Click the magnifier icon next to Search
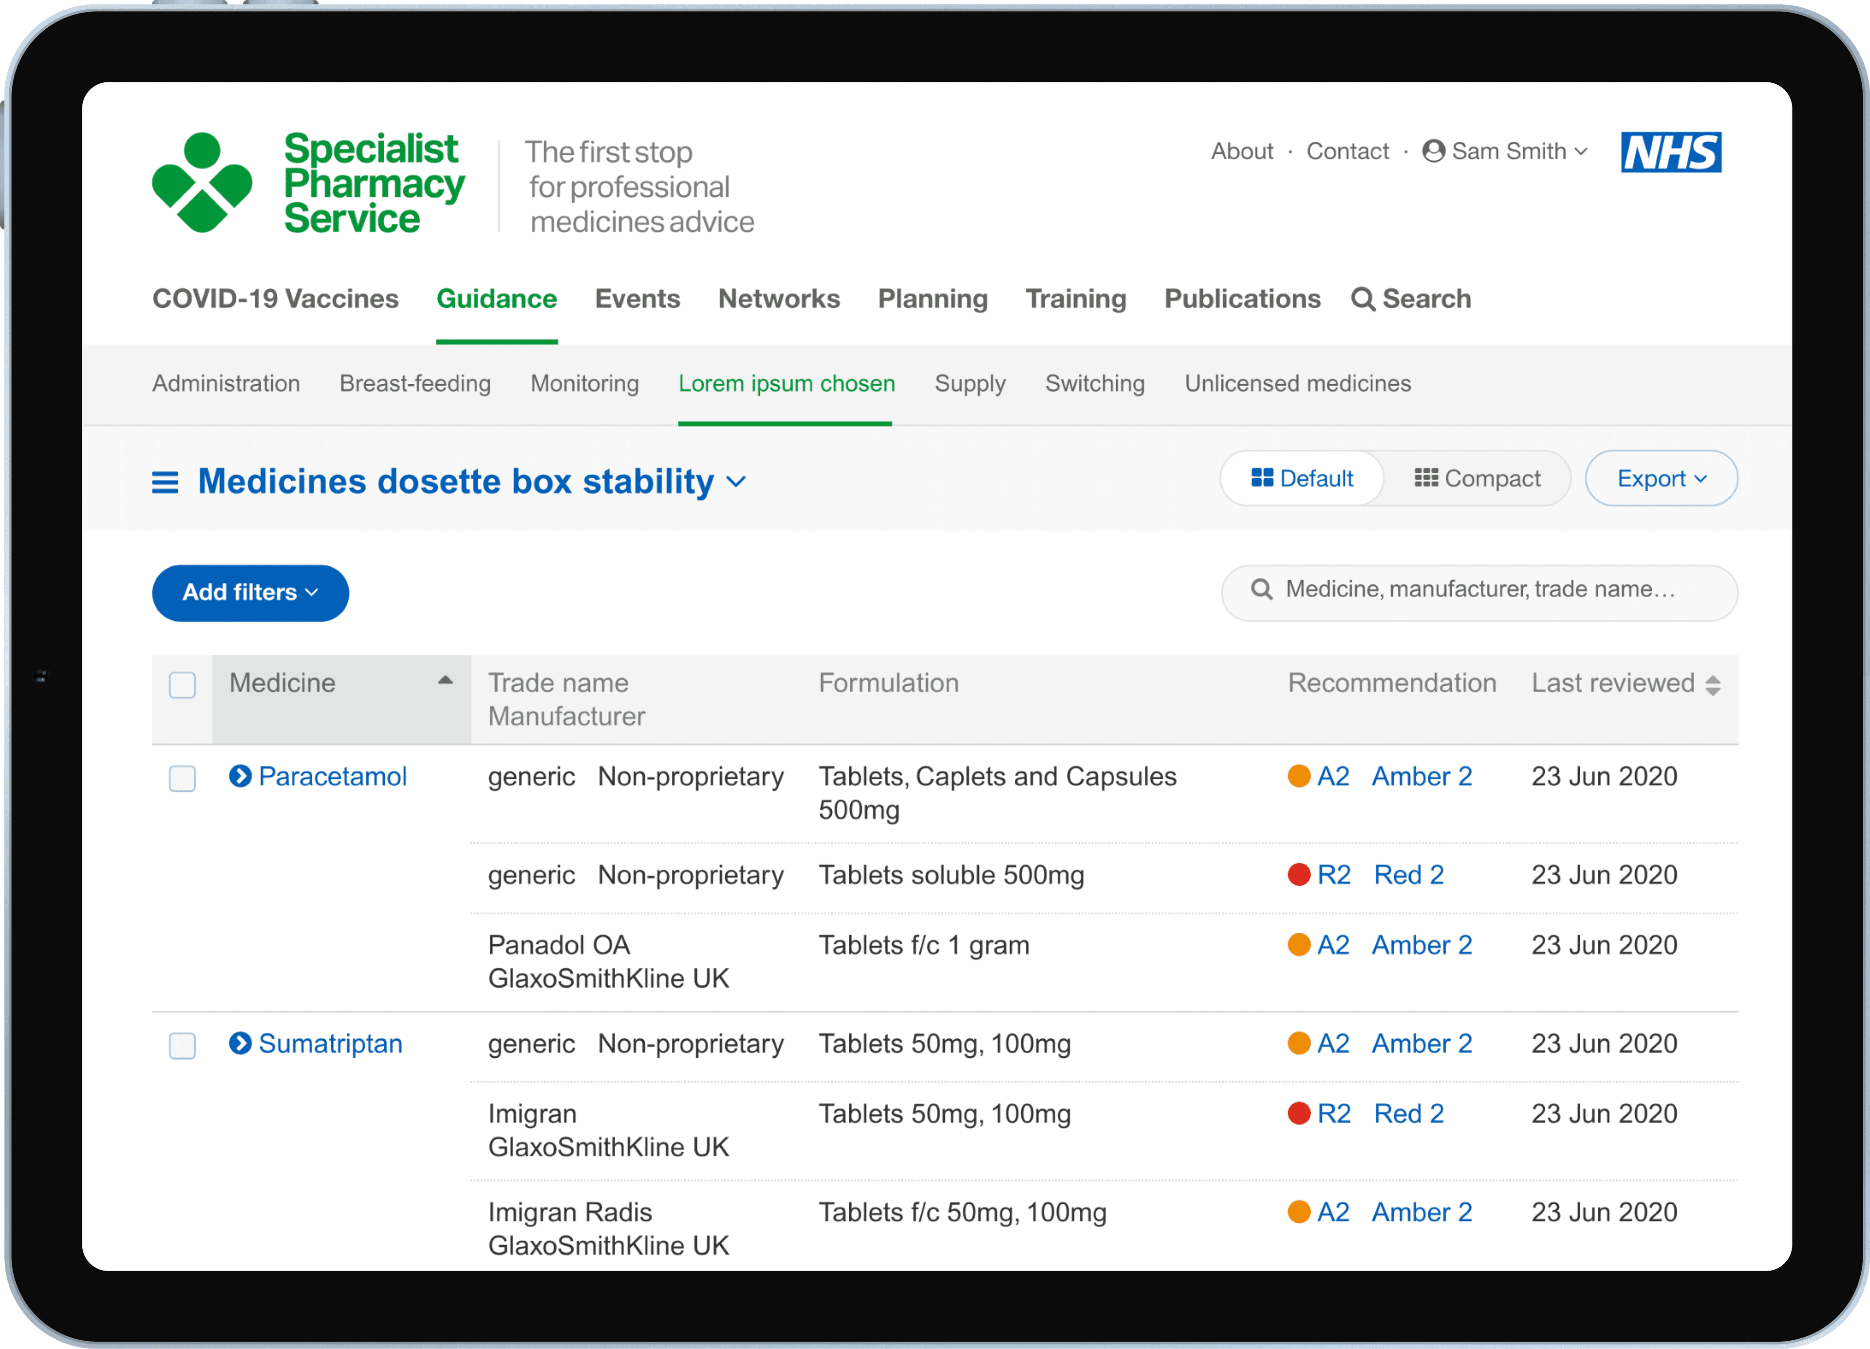This screenshot has height=1349, width=1870. [x=1362, y=299]
